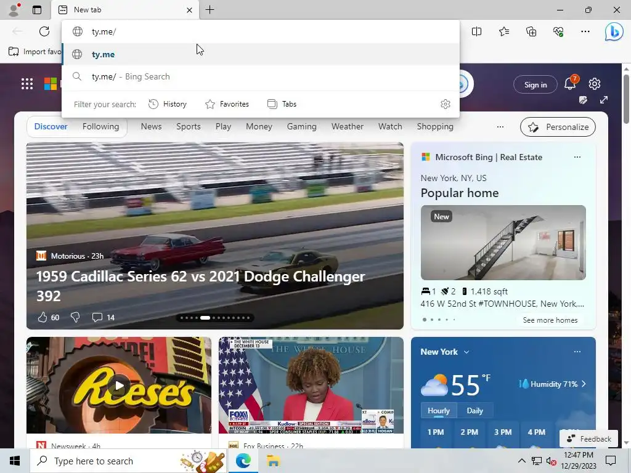Open the Sports tab
This screenshot has height=473, width=631.
coord(189,127)
